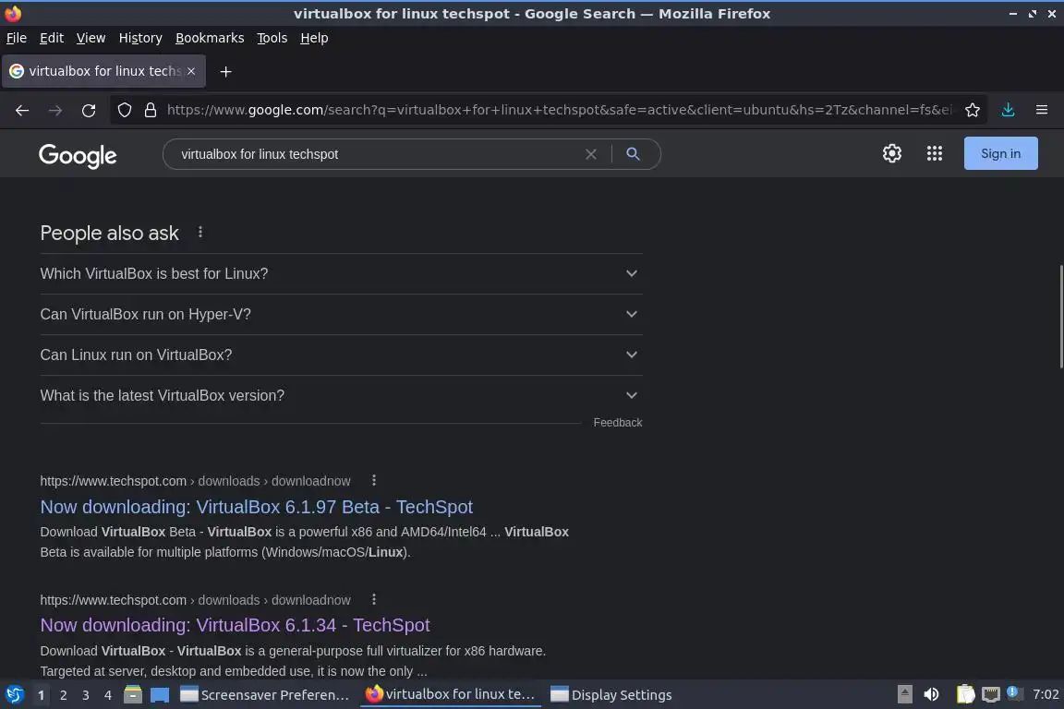
Task: Click the page vertical scrollbar thumb
Action: 1061,316
